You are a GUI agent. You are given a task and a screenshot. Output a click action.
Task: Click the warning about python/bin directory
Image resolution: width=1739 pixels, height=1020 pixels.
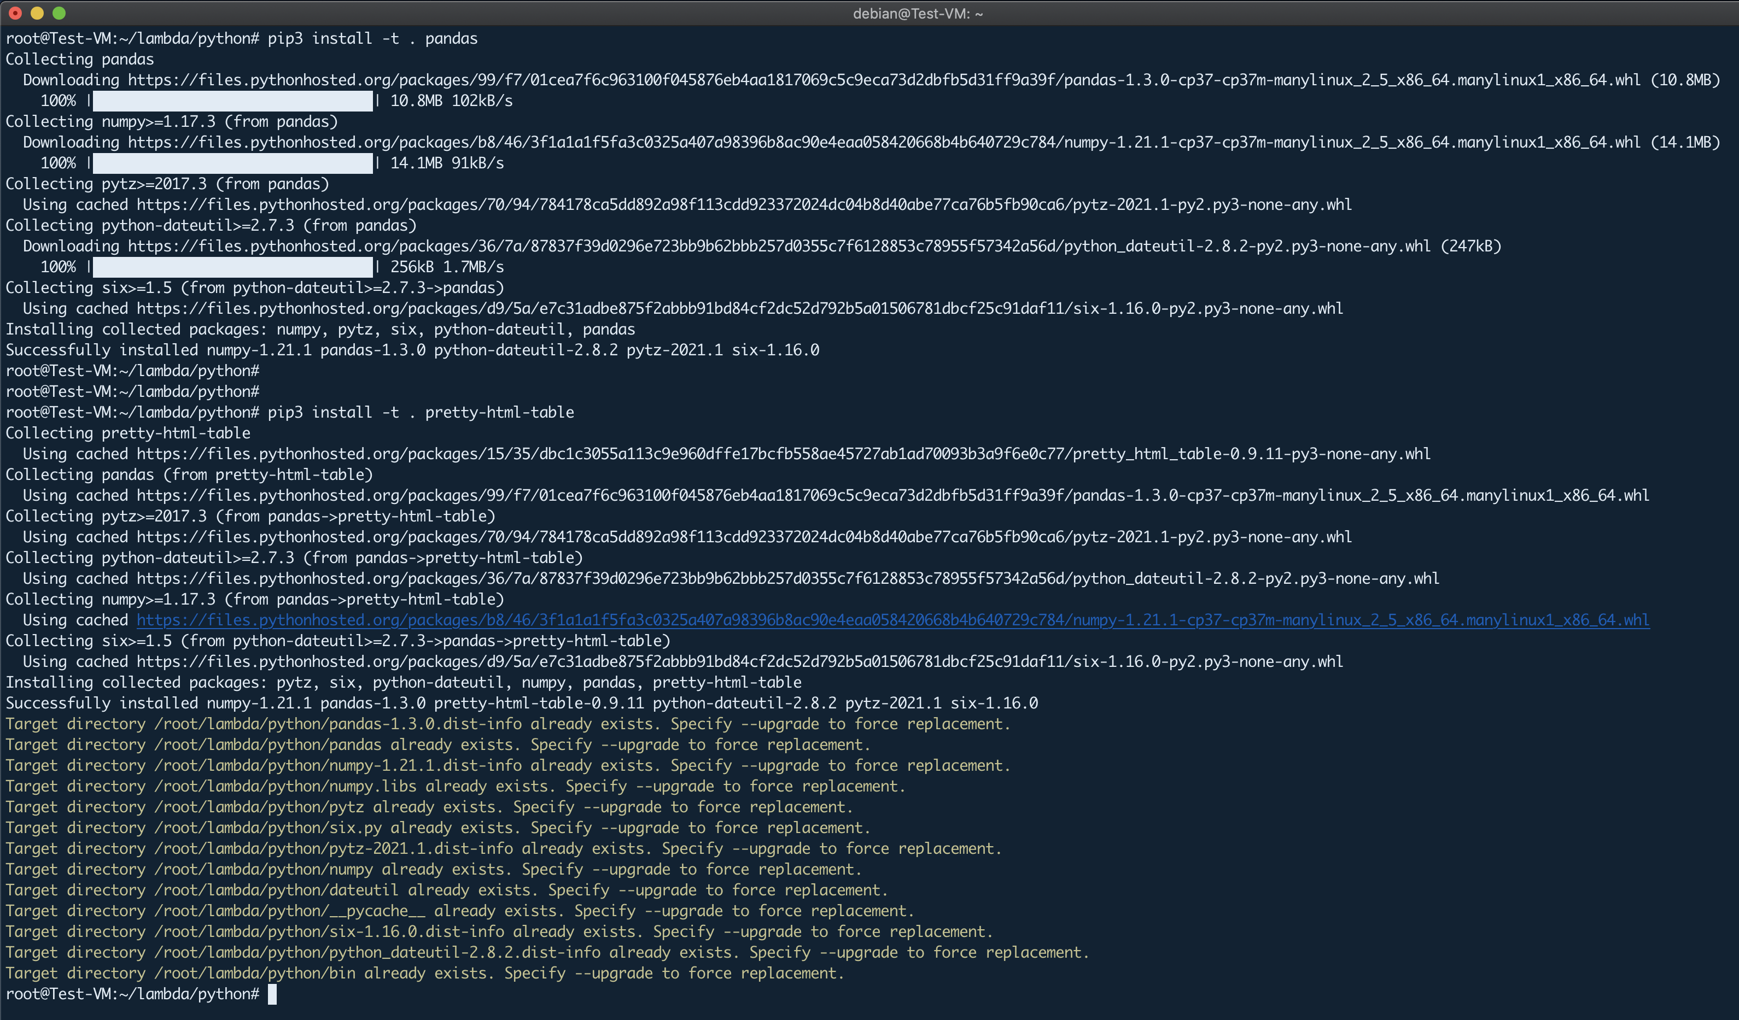click(x=424, y=973)
